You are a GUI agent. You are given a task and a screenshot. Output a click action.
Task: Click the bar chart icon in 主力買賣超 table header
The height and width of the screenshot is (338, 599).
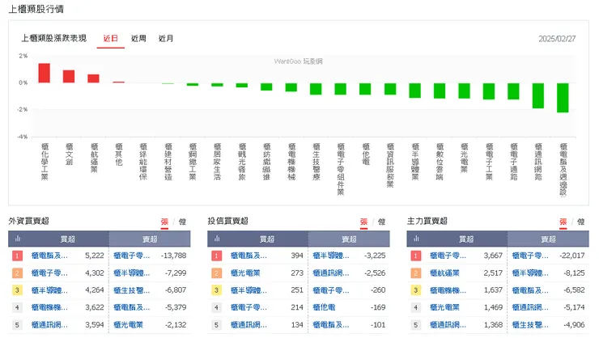point(416,239)
